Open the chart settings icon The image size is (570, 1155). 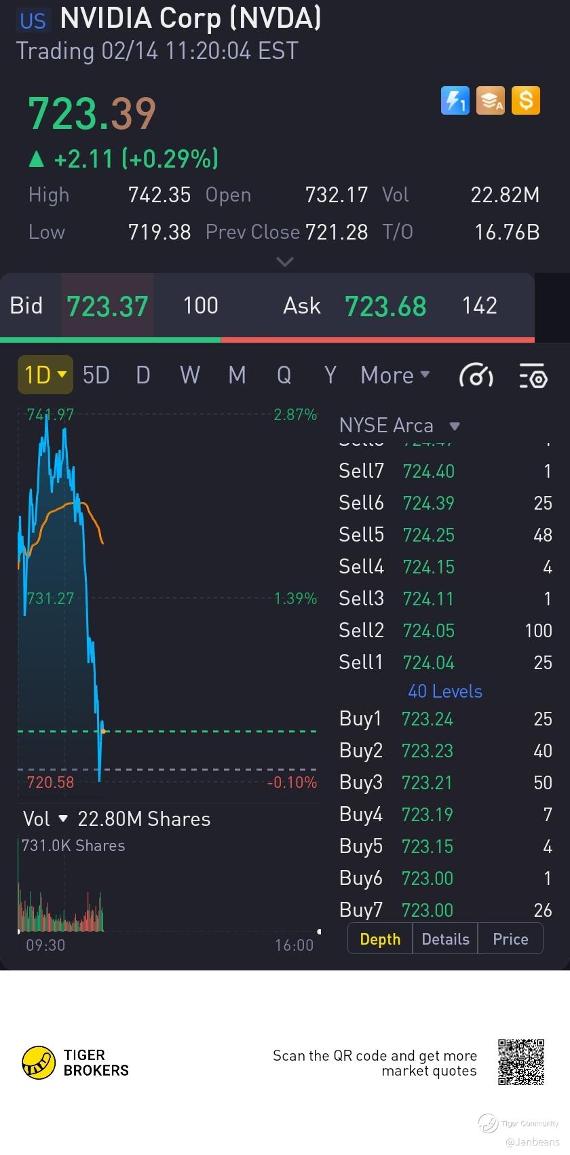[533, 375]
